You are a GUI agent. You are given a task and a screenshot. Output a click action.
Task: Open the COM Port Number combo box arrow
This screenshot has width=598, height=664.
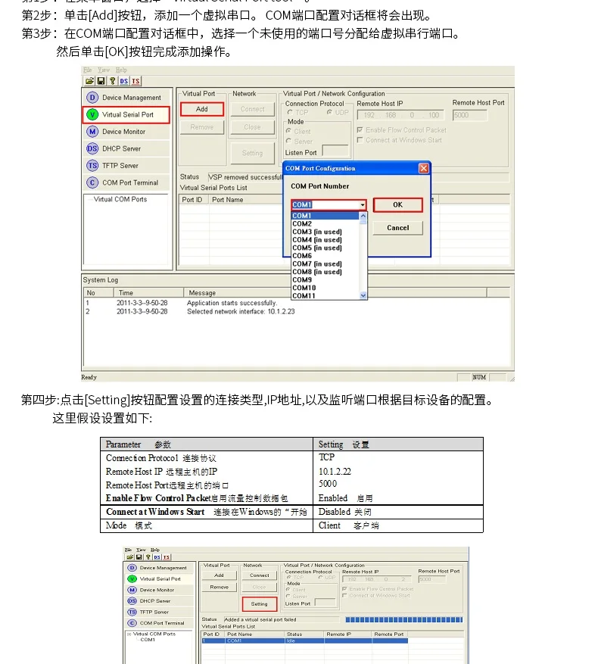[363, 205]
